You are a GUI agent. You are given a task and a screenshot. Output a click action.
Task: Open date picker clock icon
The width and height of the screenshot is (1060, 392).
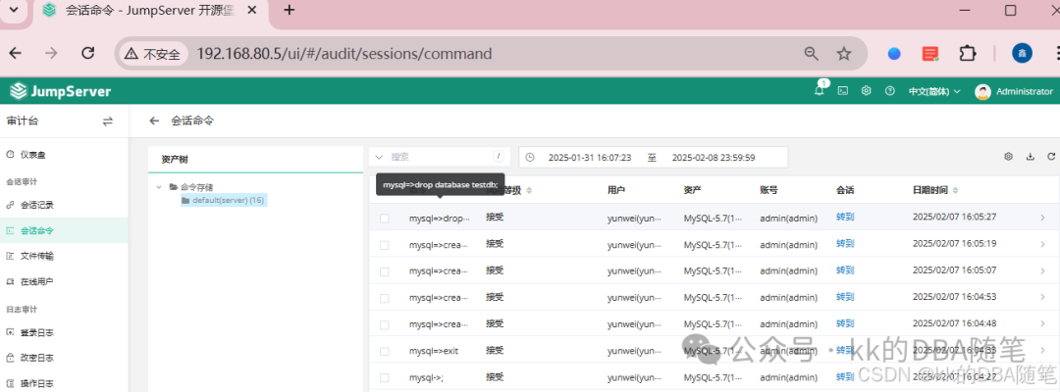point(530,157)
